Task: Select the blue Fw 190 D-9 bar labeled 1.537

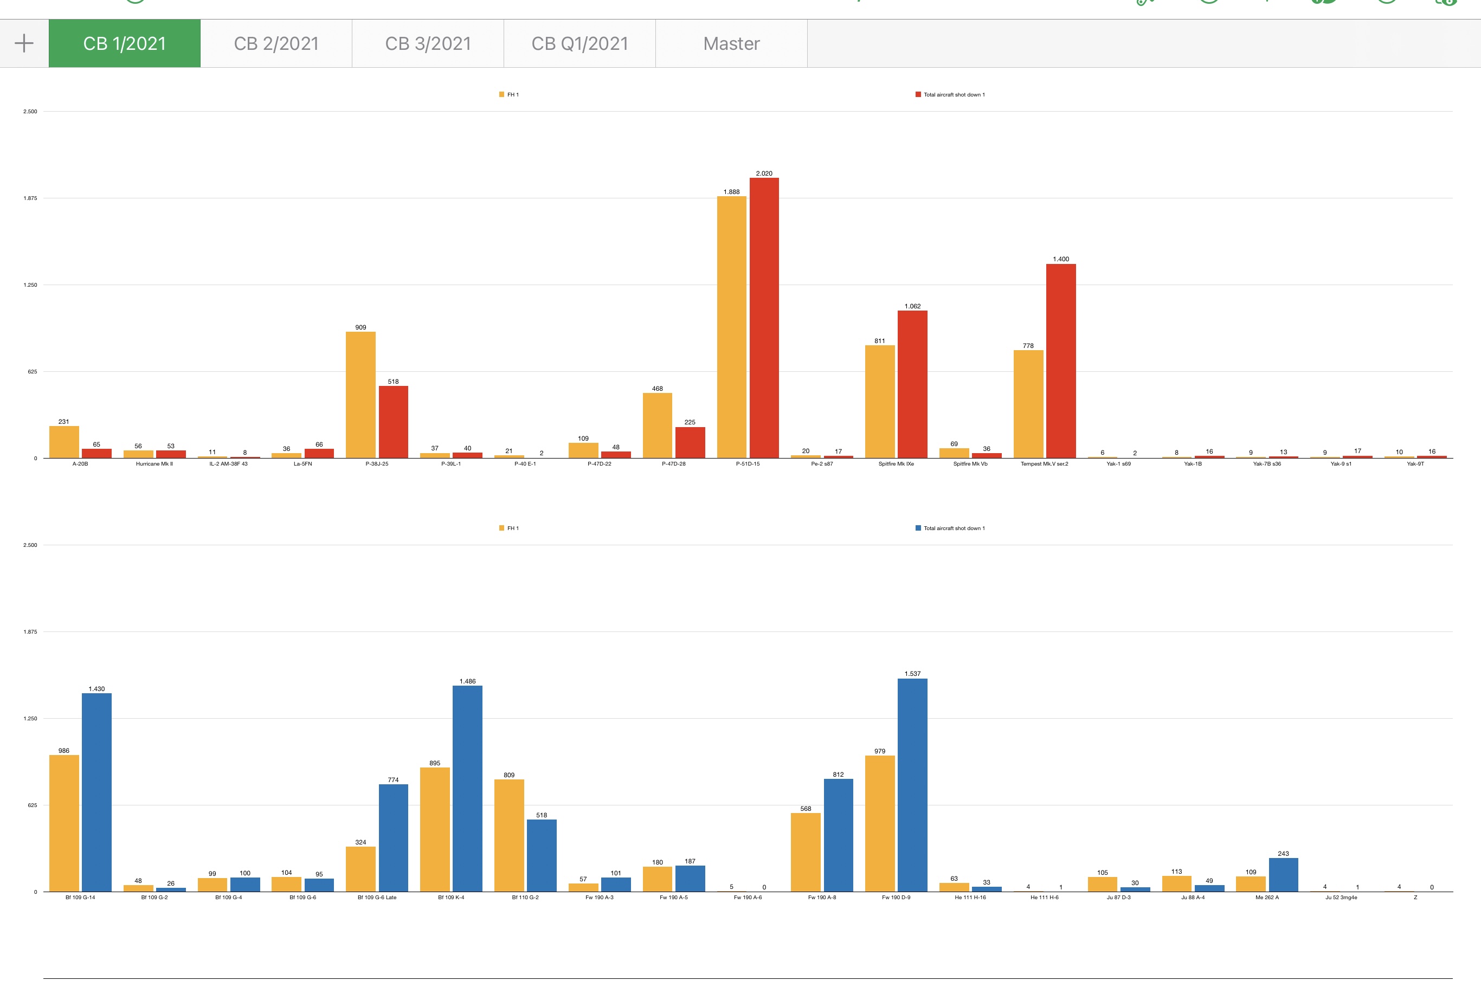Action: click(913, 785)
